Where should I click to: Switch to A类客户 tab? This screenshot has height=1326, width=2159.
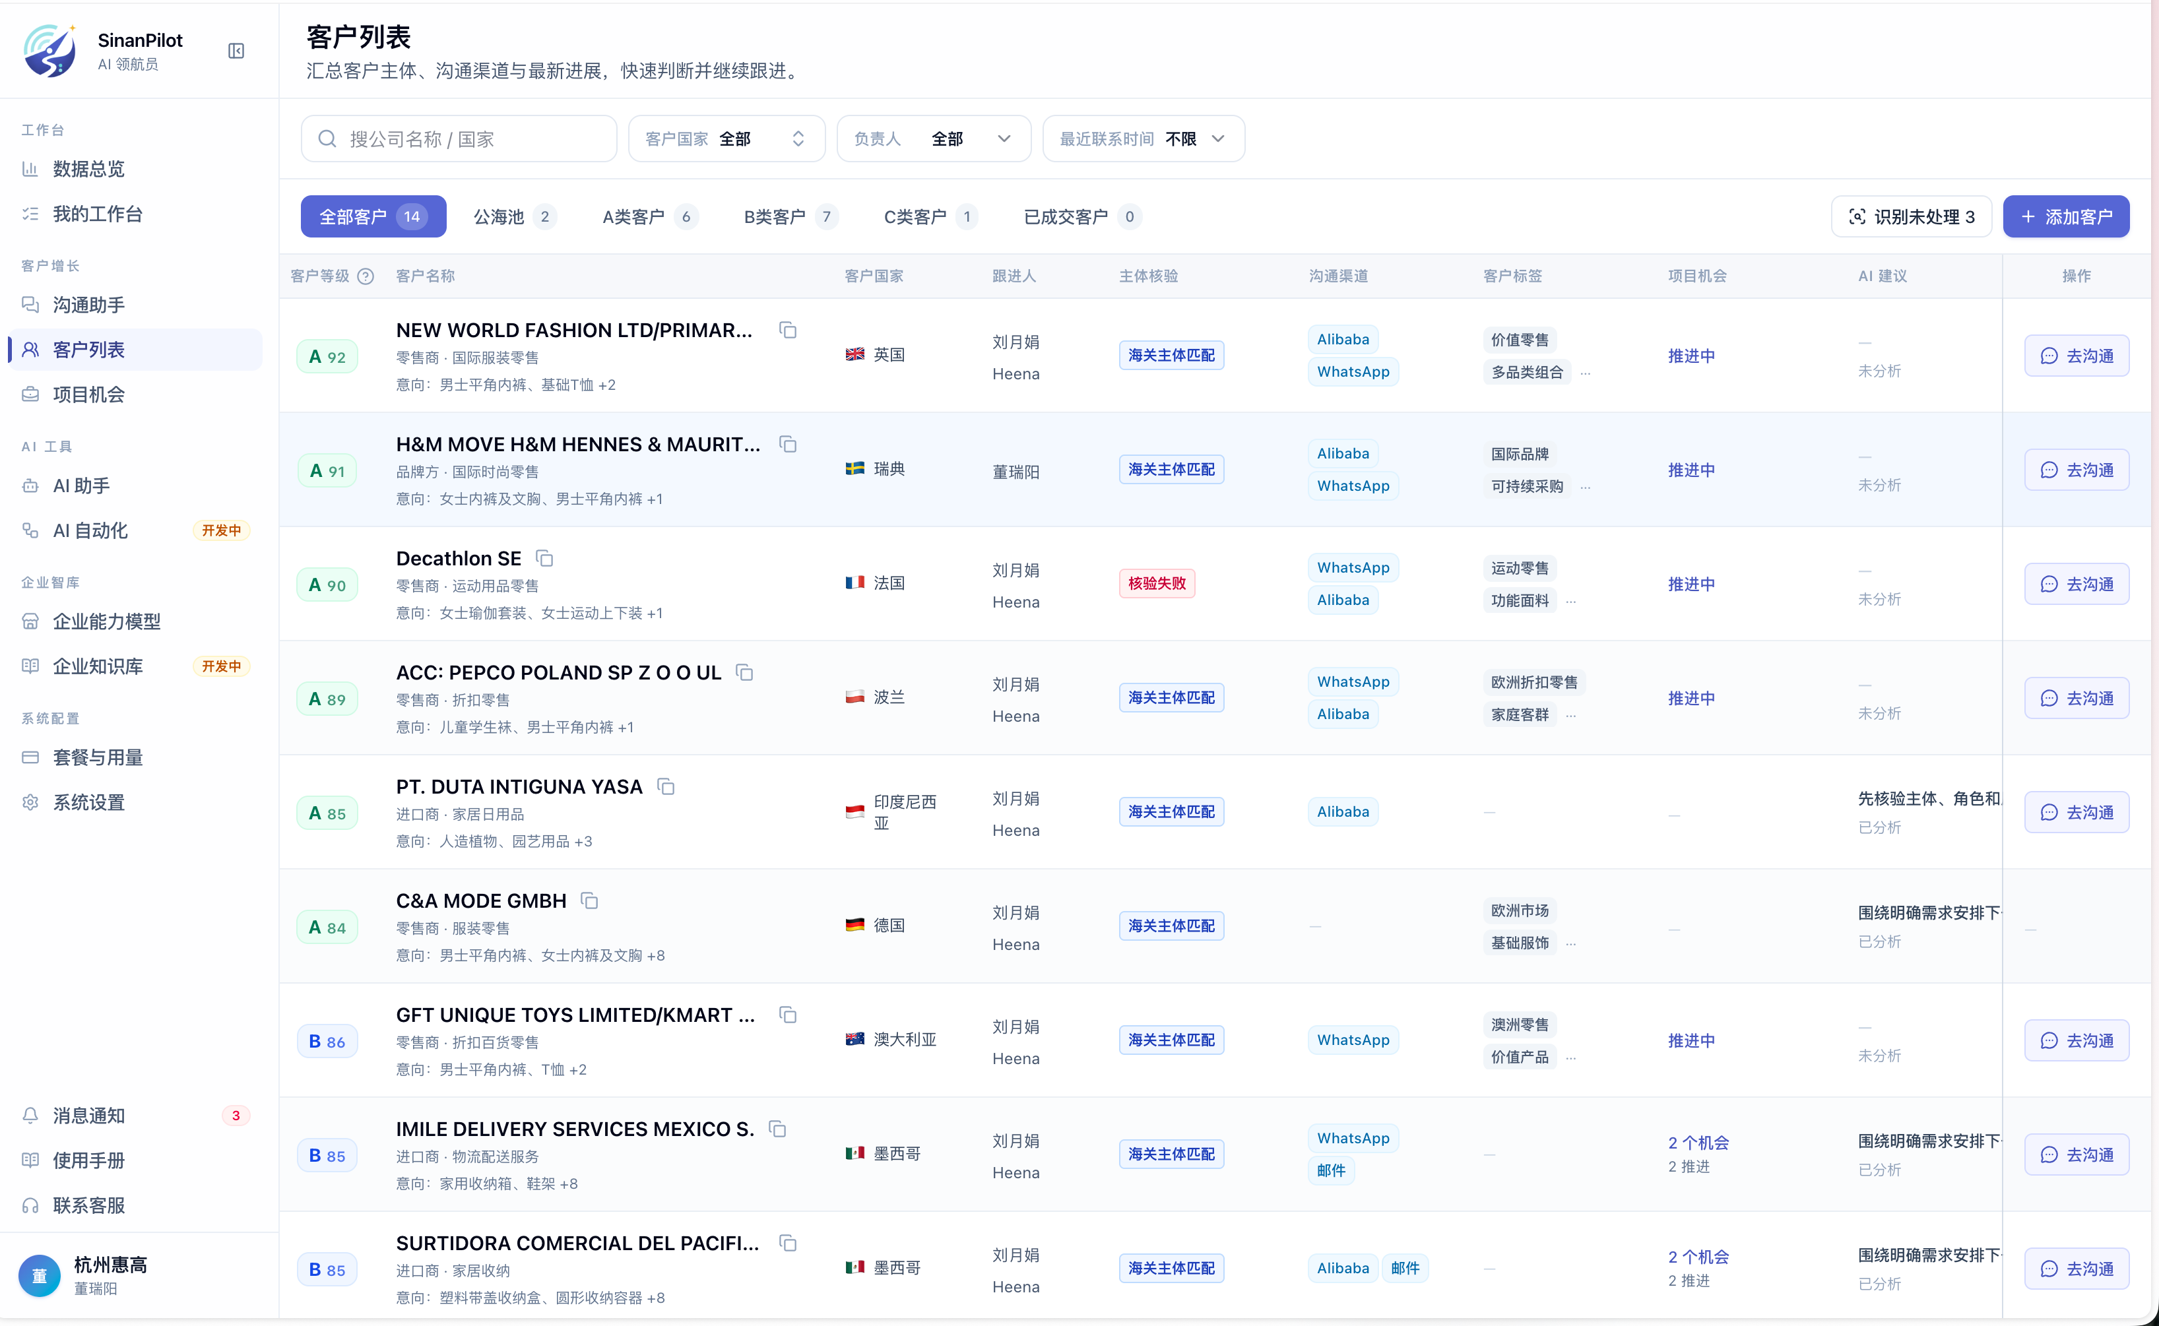click(650, 216)
